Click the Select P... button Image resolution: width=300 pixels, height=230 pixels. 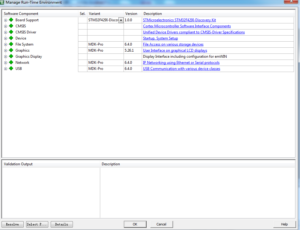click(x=37, y=224)
